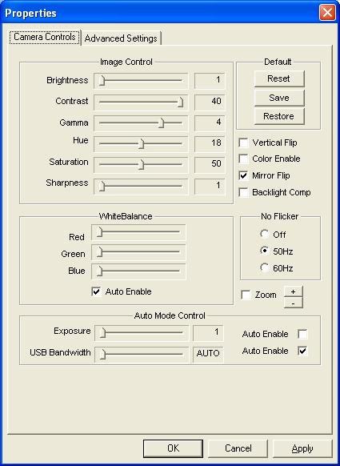Click the zoom plus button

tap(293, 291)
